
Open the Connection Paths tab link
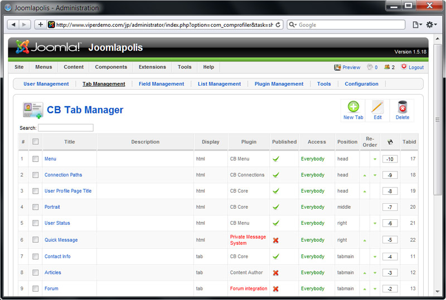63,175
